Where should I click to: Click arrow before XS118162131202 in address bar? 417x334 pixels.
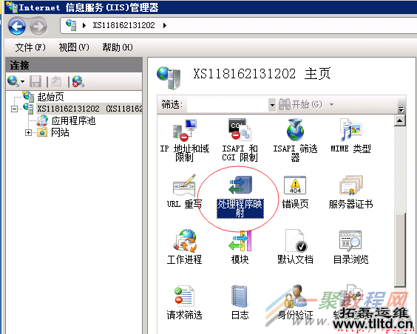pyautogui.click(x=84, y=26)
